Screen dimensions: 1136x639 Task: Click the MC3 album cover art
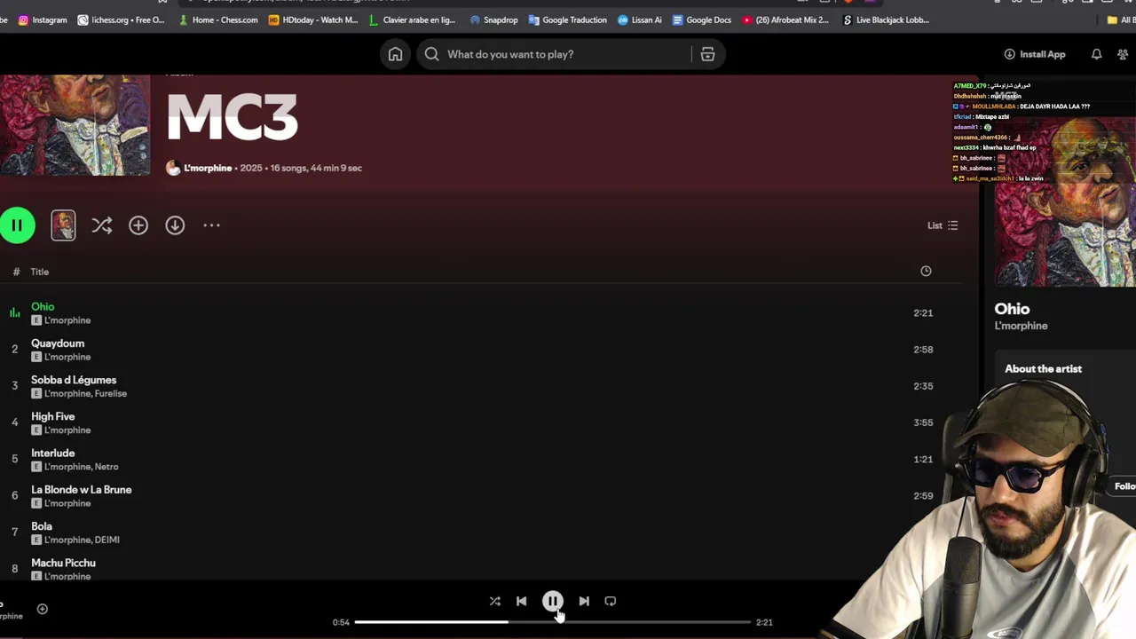tap(75, 125)
